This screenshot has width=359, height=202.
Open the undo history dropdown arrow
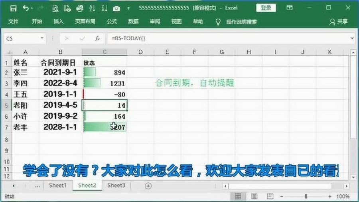pyautogui.click(x=32, y=8)
